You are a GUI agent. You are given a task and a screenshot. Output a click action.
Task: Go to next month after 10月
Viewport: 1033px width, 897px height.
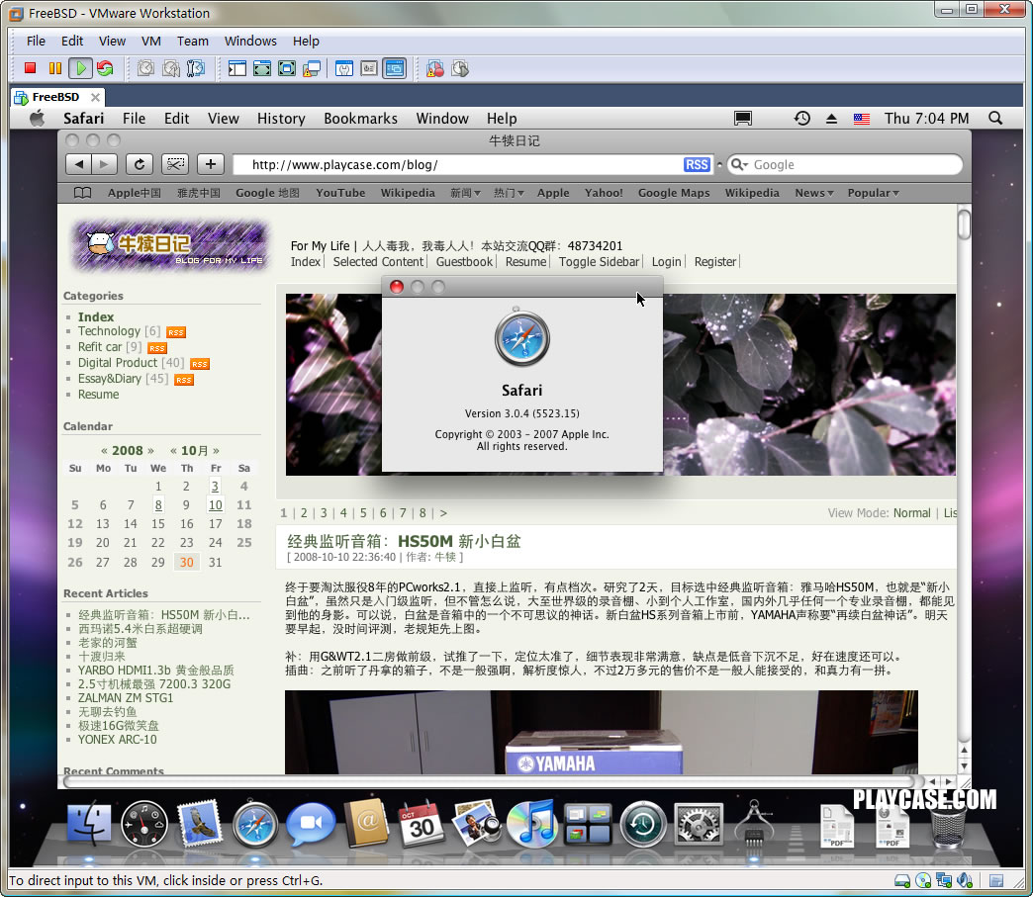pos(216,450)
